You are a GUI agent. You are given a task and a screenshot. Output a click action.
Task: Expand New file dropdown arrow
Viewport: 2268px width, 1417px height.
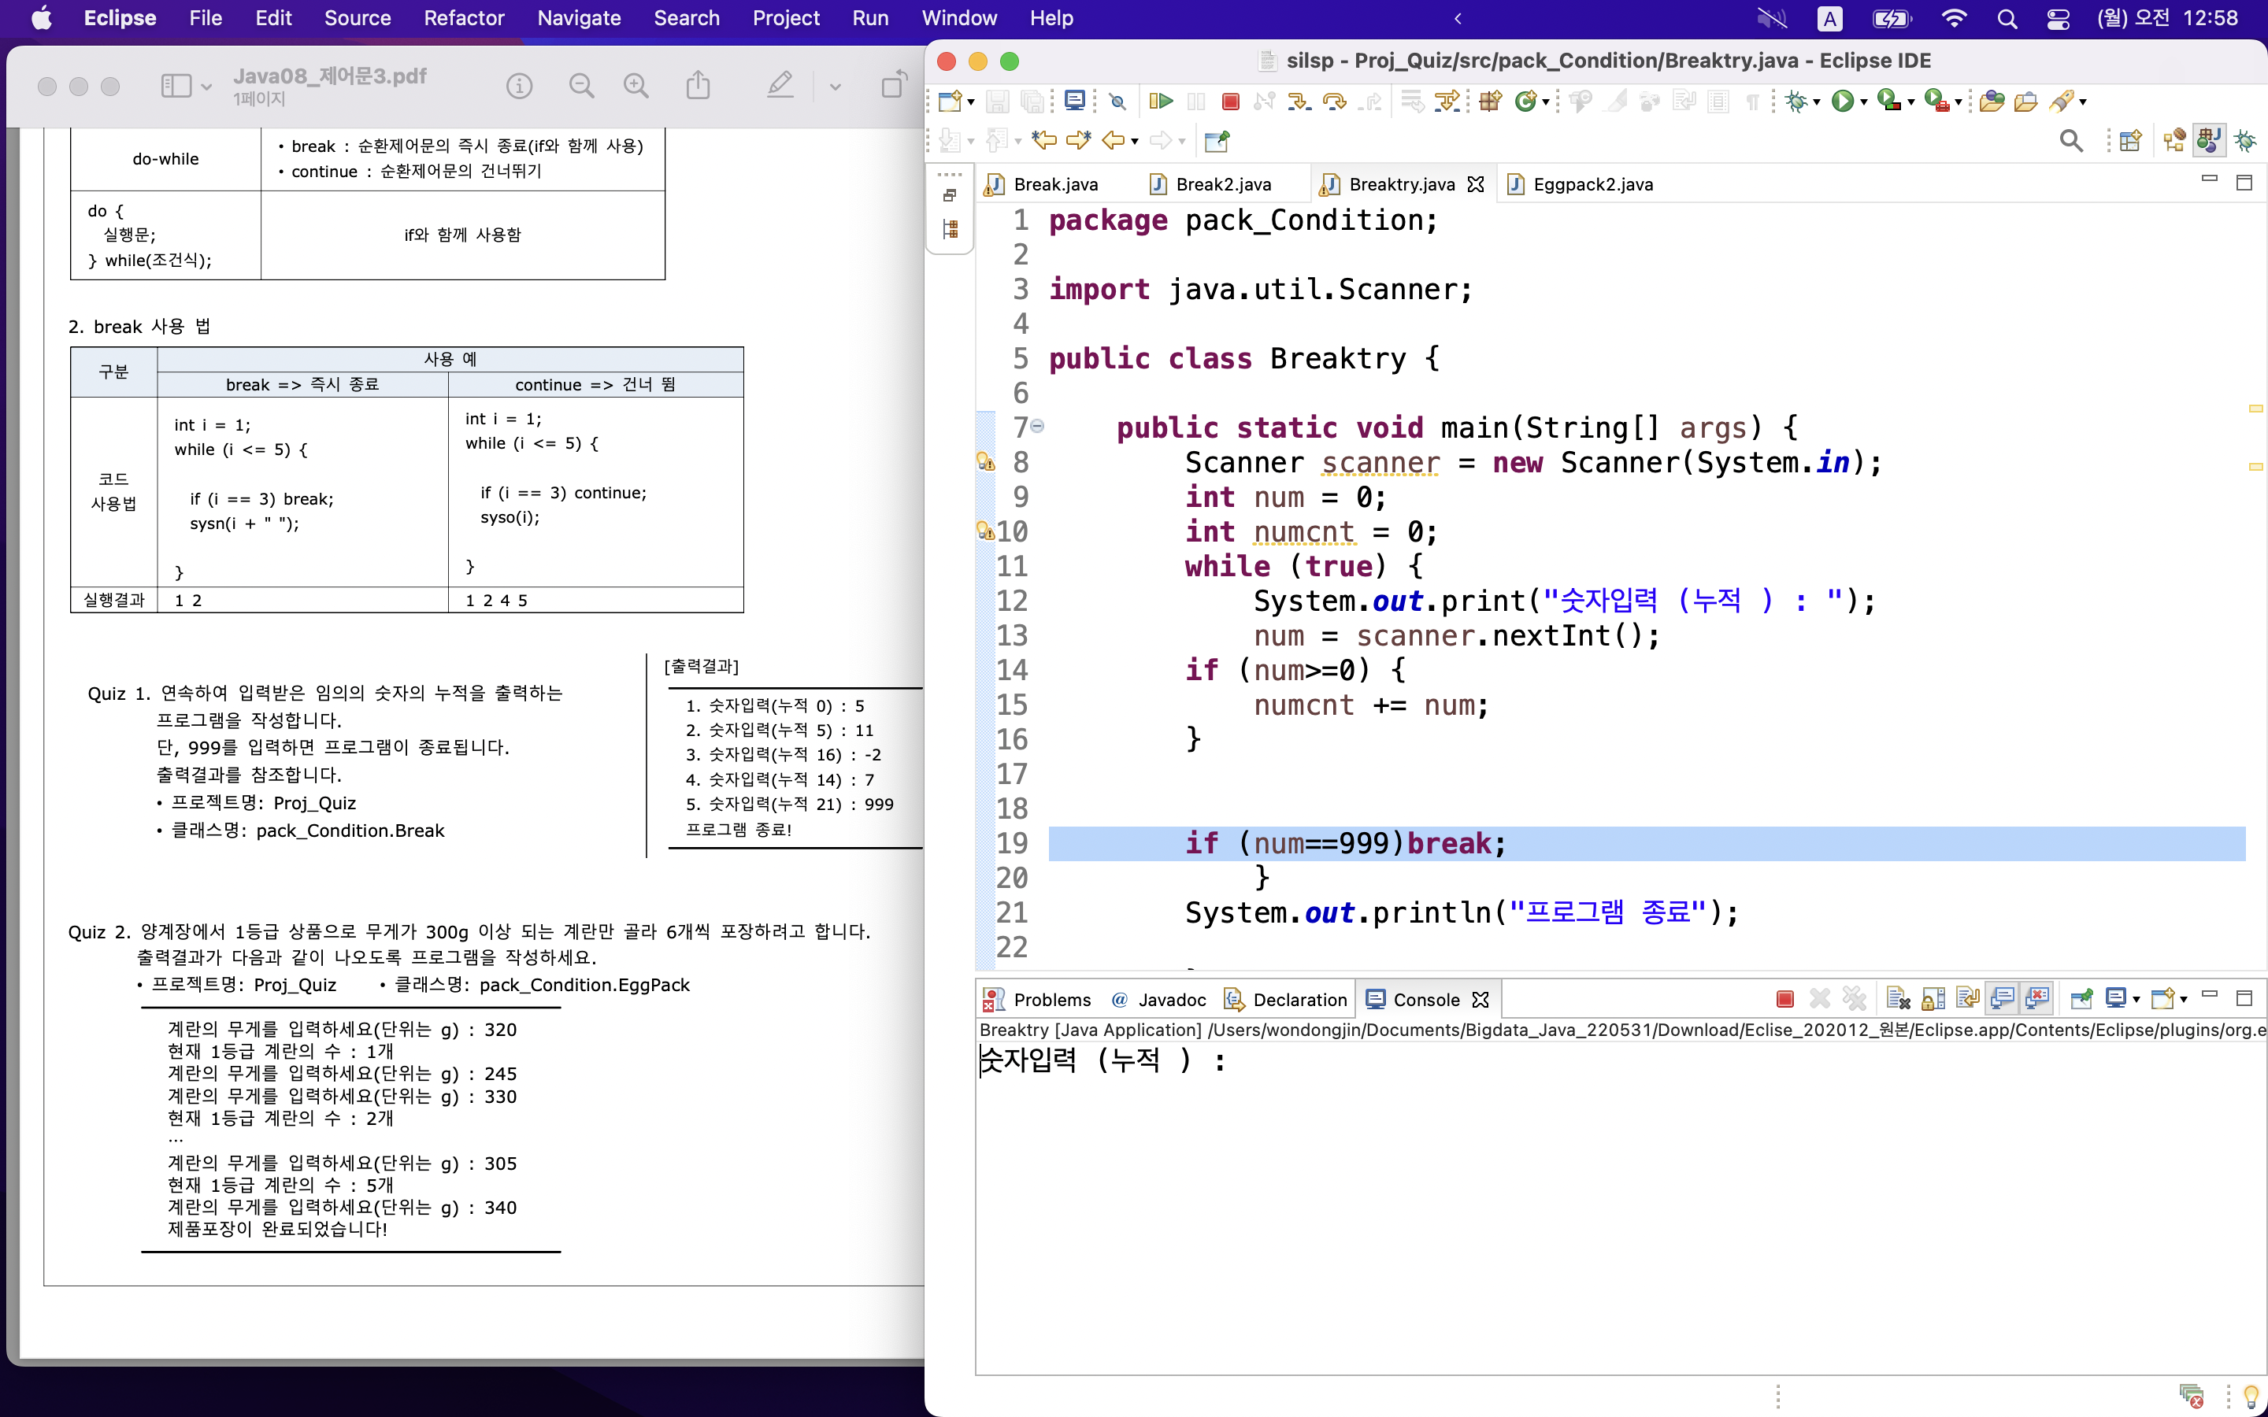(971, 102)
